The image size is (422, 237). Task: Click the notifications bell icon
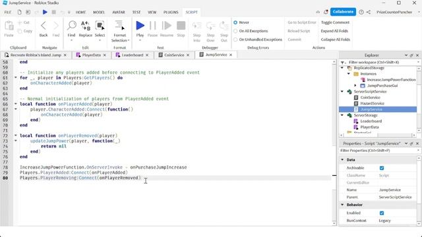[326, 12]
